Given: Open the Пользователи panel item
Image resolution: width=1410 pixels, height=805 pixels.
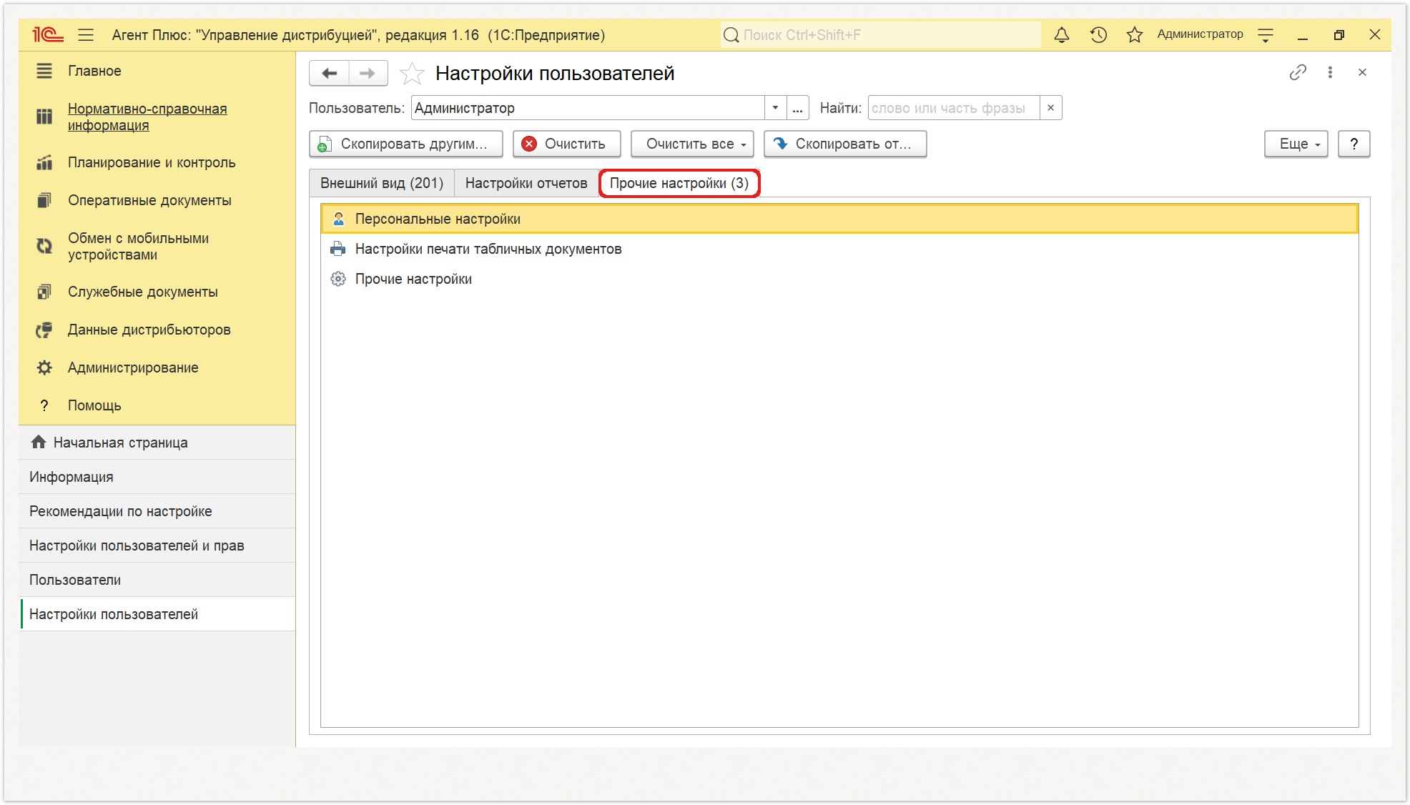Looking at the screenshot, I should tap(157, 580).
